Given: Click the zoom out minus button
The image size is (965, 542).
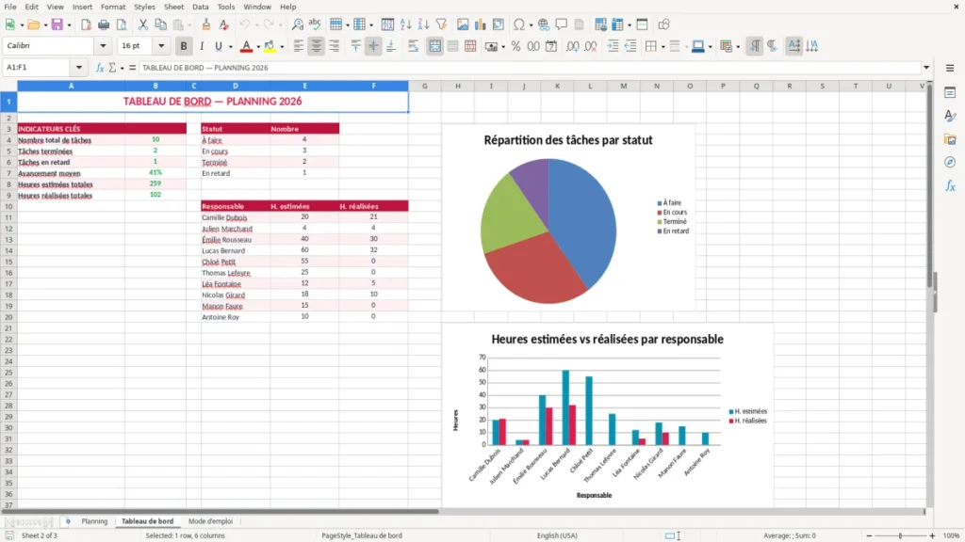Looking at the screenshot, I should [869, 535].
